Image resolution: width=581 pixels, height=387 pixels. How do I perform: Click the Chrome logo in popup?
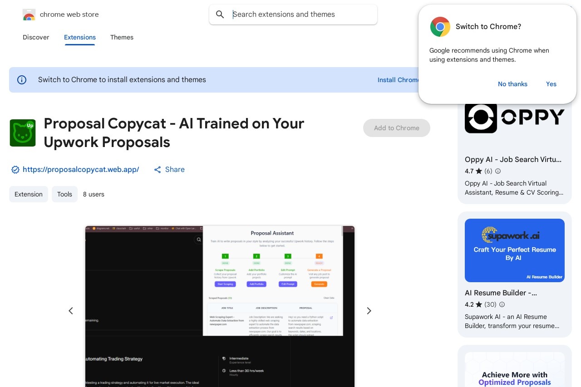440,27
